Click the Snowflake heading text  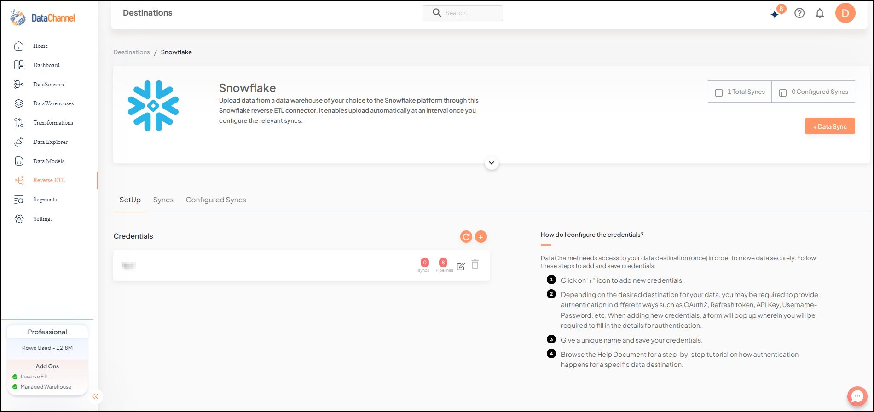[248, 88]
